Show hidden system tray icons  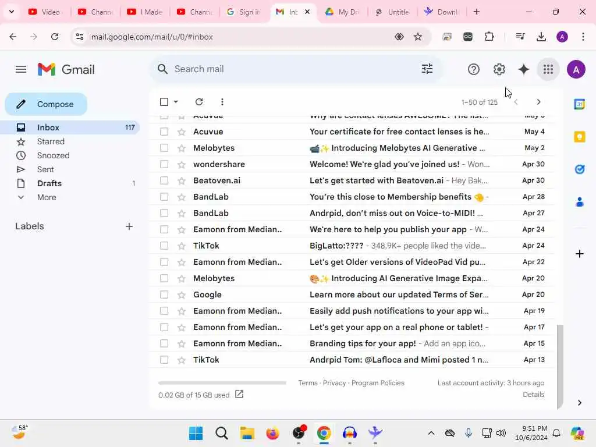[431, 433]
